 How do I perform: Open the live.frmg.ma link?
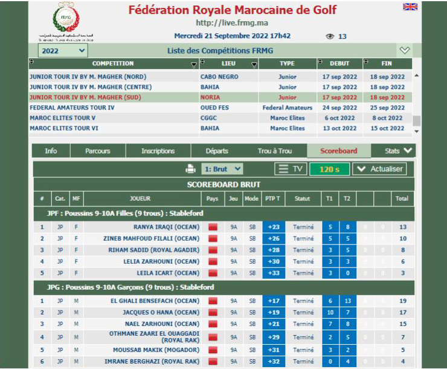click(x=224, y=23)
